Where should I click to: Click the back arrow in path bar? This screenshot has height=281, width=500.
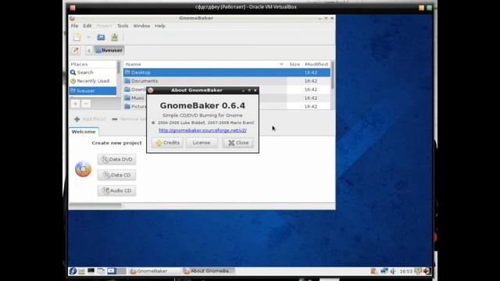tap(89, 50)
